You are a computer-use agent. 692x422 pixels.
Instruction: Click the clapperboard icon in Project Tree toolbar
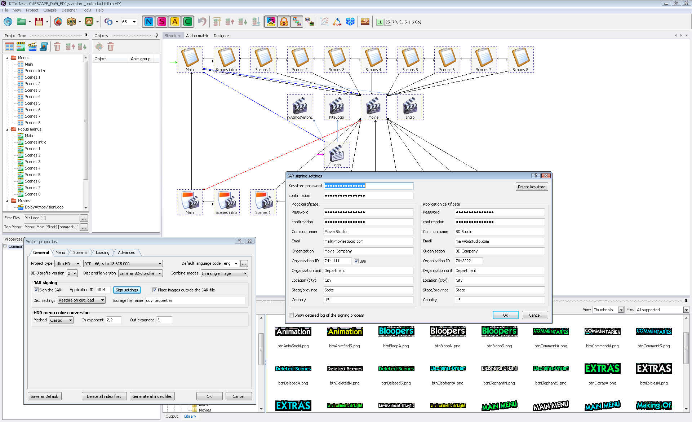[32, 47]
